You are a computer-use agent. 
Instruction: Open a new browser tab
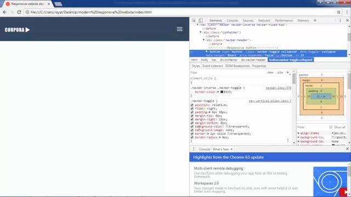[58, 4]
